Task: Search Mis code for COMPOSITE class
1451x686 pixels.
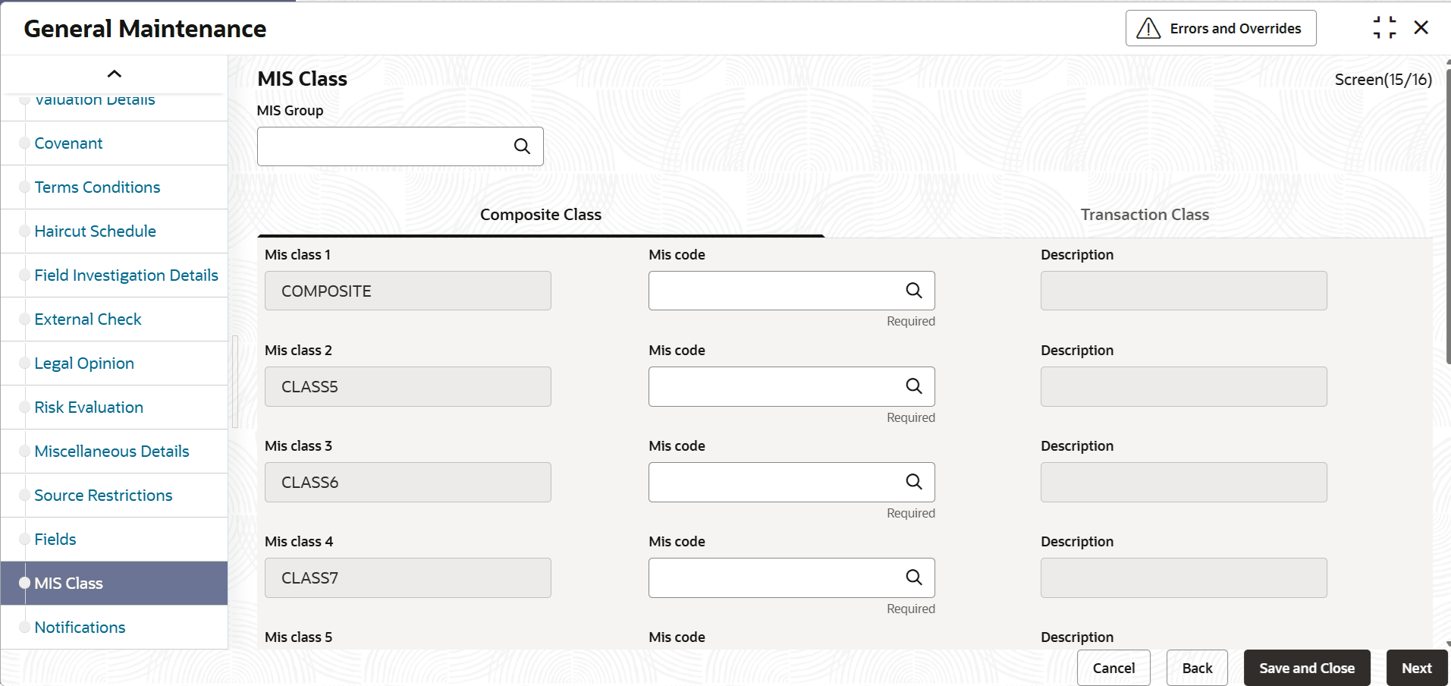Action: pos(914,291)
